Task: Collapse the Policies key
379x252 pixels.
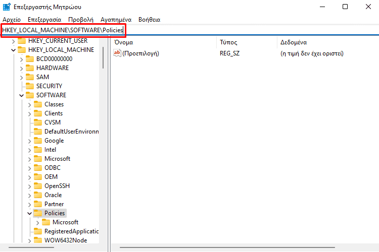Action: [29, 213]
